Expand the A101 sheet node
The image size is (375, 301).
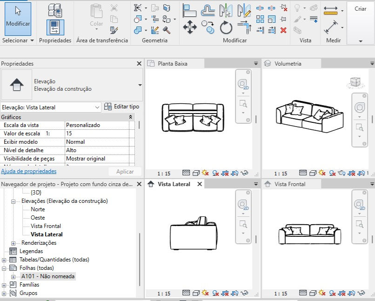point(13,277)
